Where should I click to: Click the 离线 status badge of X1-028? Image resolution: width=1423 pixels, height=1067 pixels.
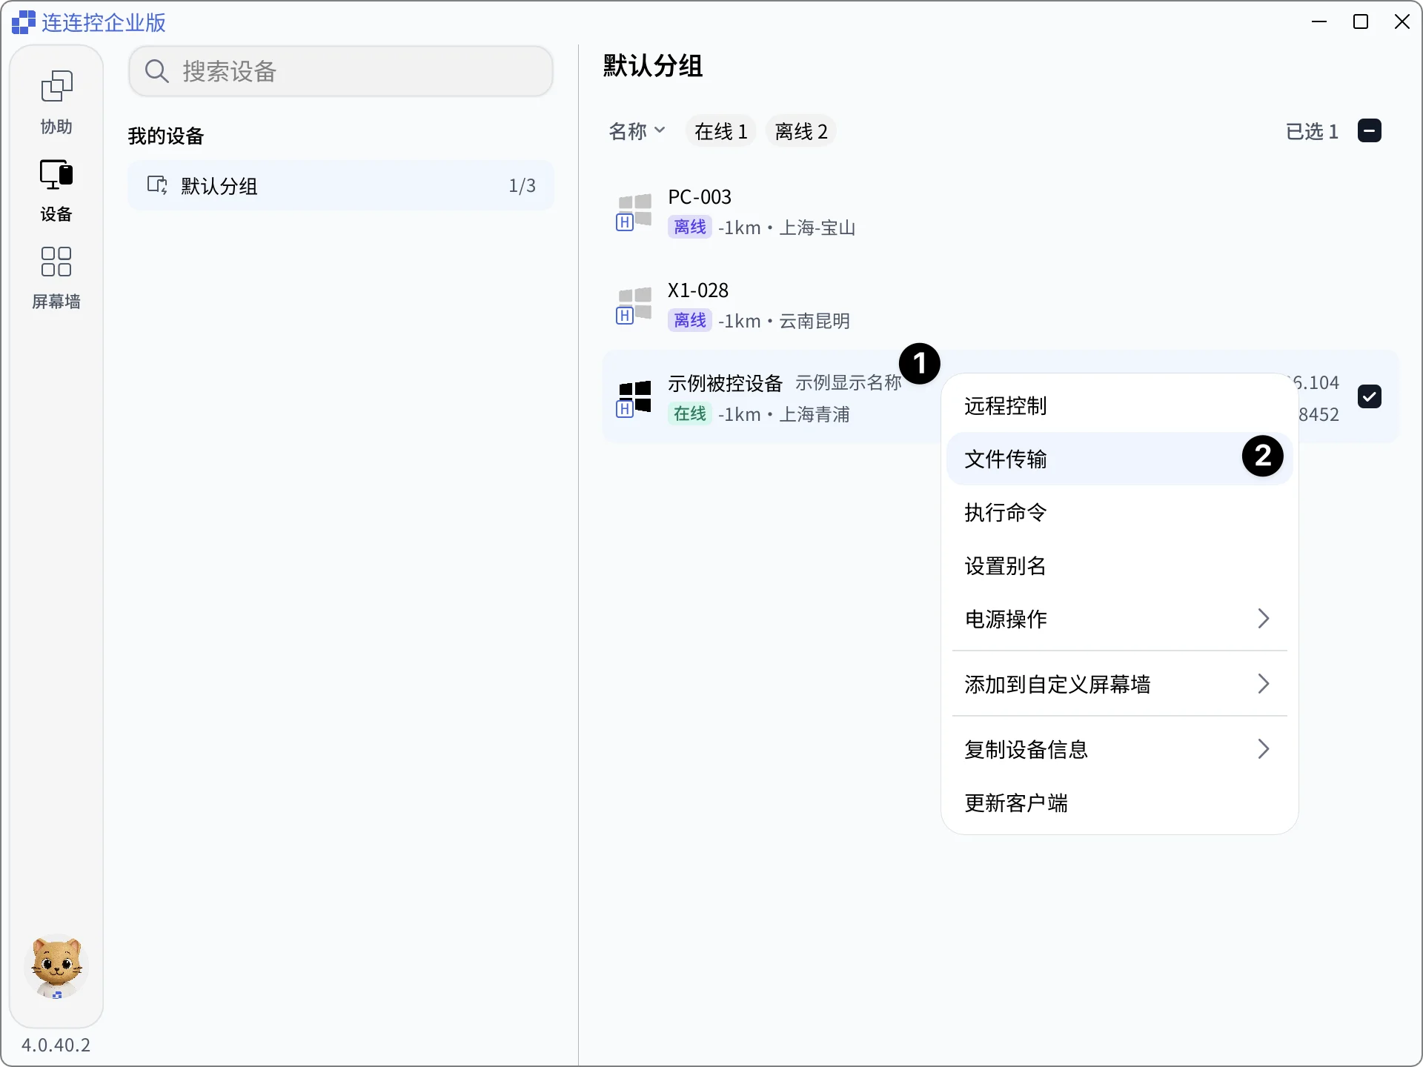[x=689, y=320]
